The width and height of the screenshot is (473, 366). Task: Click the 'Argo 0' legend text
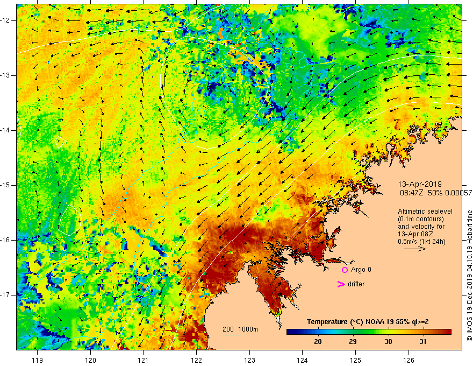361,270
